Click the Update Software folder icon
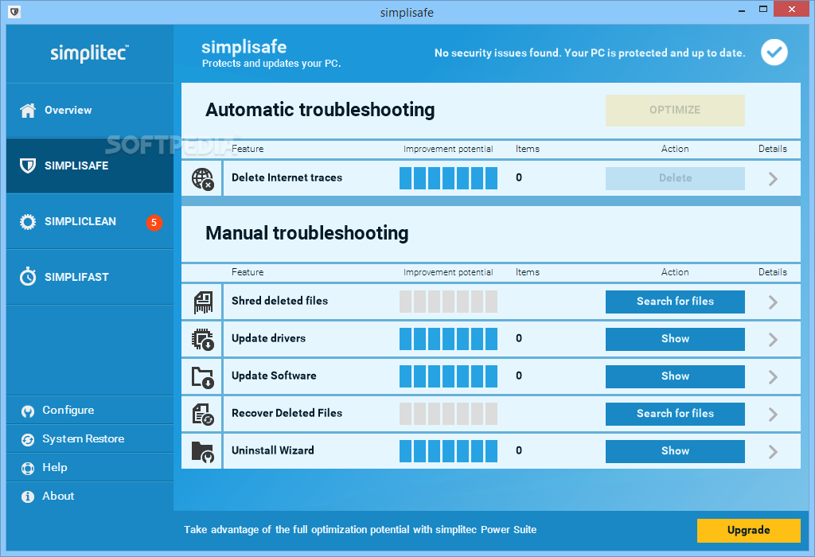This screenshot has width=815, height=557. coord(202,376)
